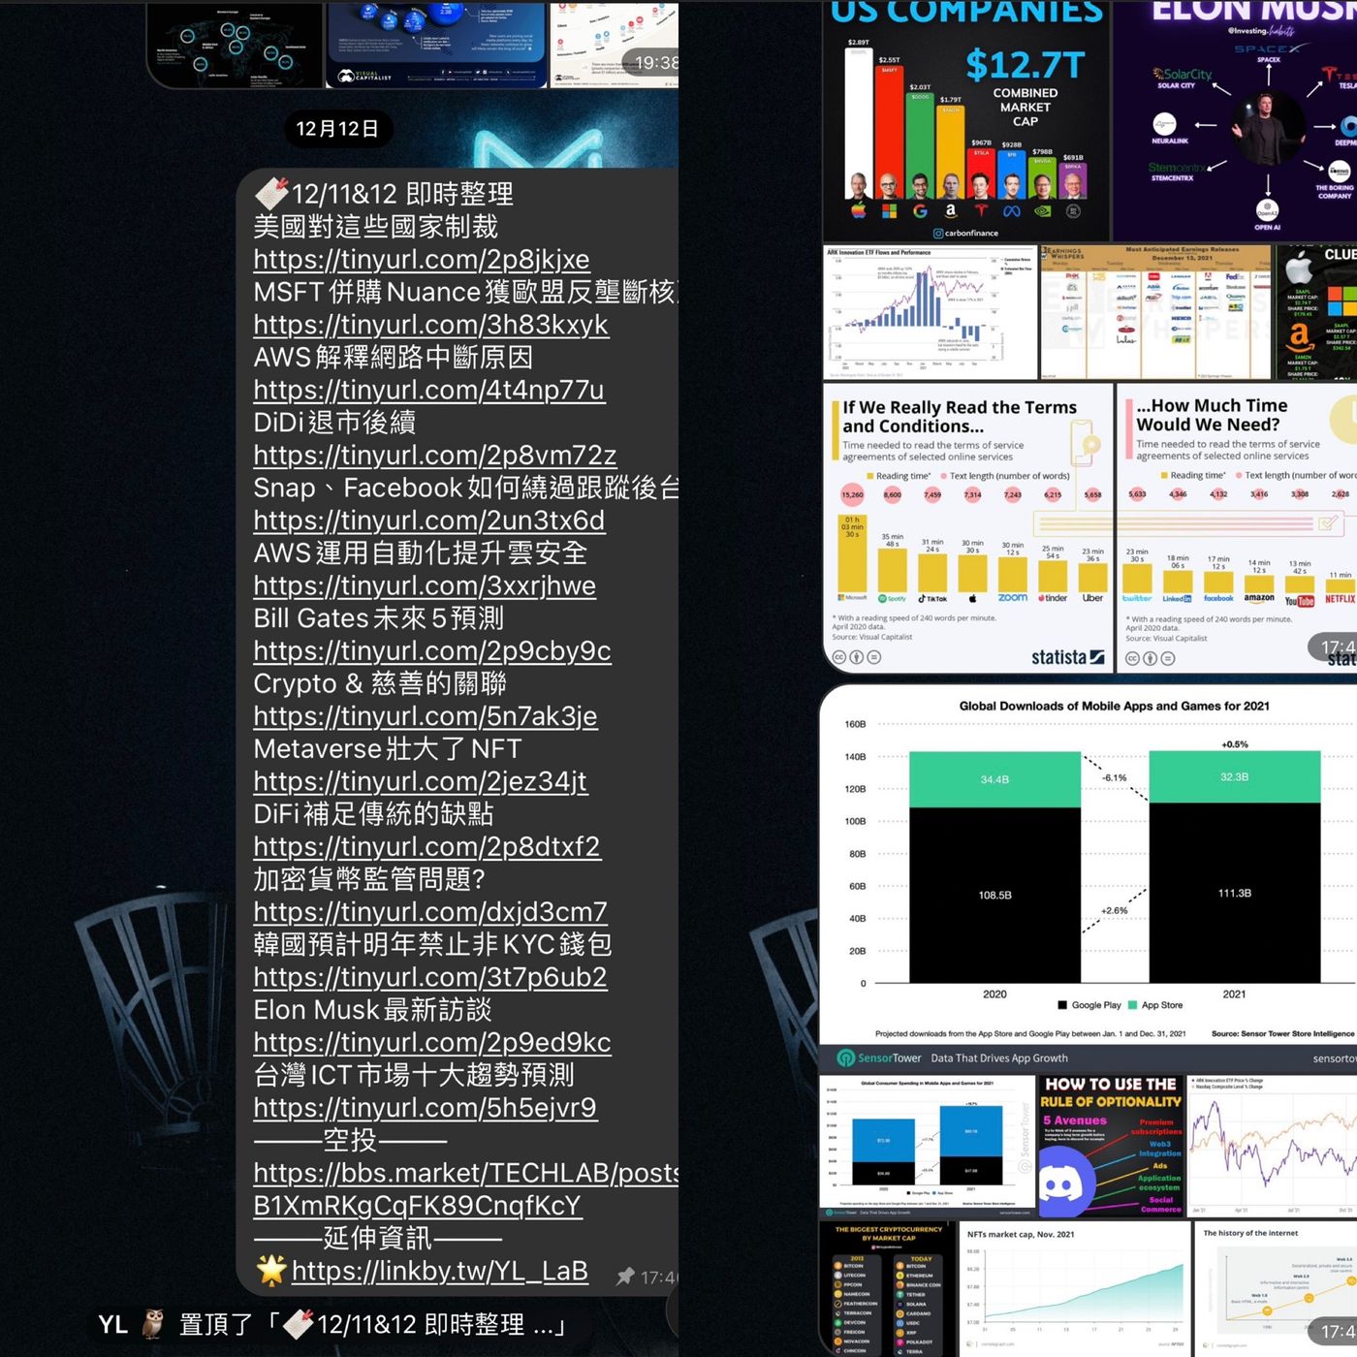Open NFTs market cap Nov. 2021 chart

click(x=1076, y=1289)
